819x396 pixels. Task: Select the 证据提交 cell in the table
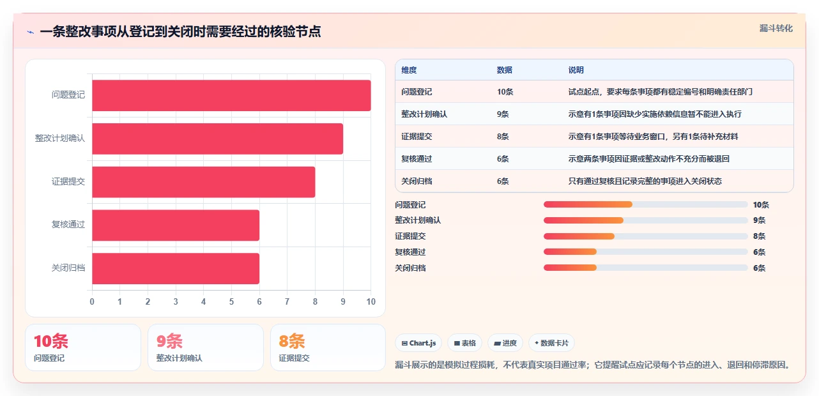tap(417, 137)
